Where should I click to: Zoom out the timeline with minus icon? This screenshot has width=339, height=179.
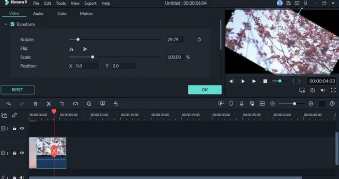273,104
